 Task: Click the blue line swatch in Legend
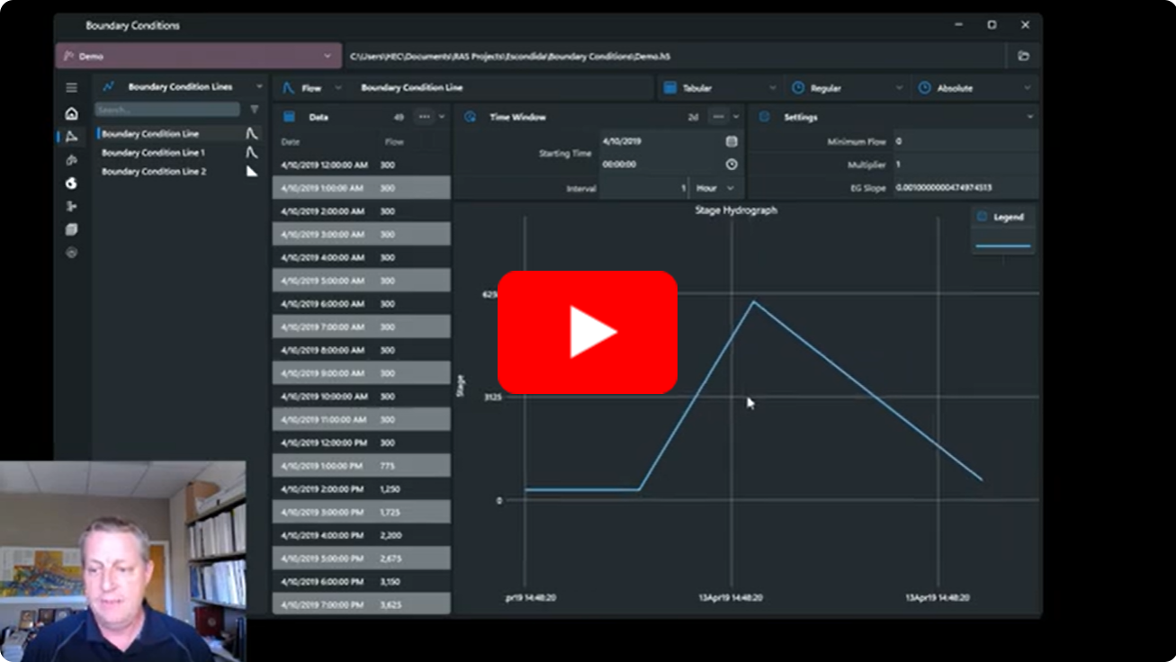click(x=1002, y=245)
